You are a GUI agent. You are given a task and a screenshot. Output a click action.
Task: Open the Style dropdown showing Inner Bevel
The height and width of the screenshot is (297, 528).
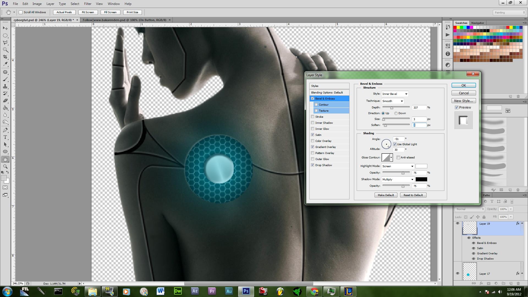pyautogui.click(x=395, y=94)
